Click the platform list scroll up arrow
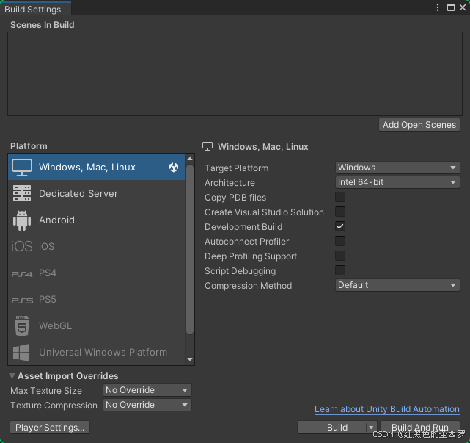This screenshot has width=470, height=443. (190, 159)
